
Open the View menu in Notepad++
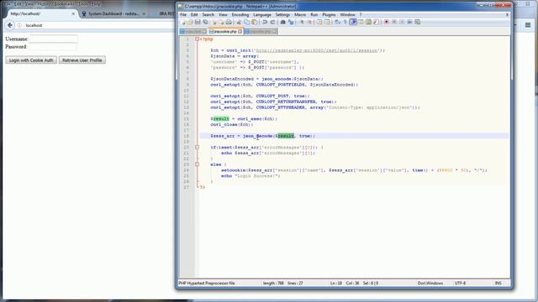tap(223, 15)
